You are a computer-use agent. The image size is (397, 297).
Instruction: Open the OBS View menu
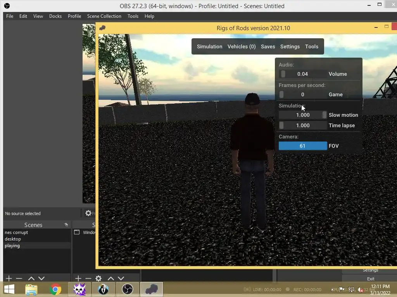click(38, 16)
